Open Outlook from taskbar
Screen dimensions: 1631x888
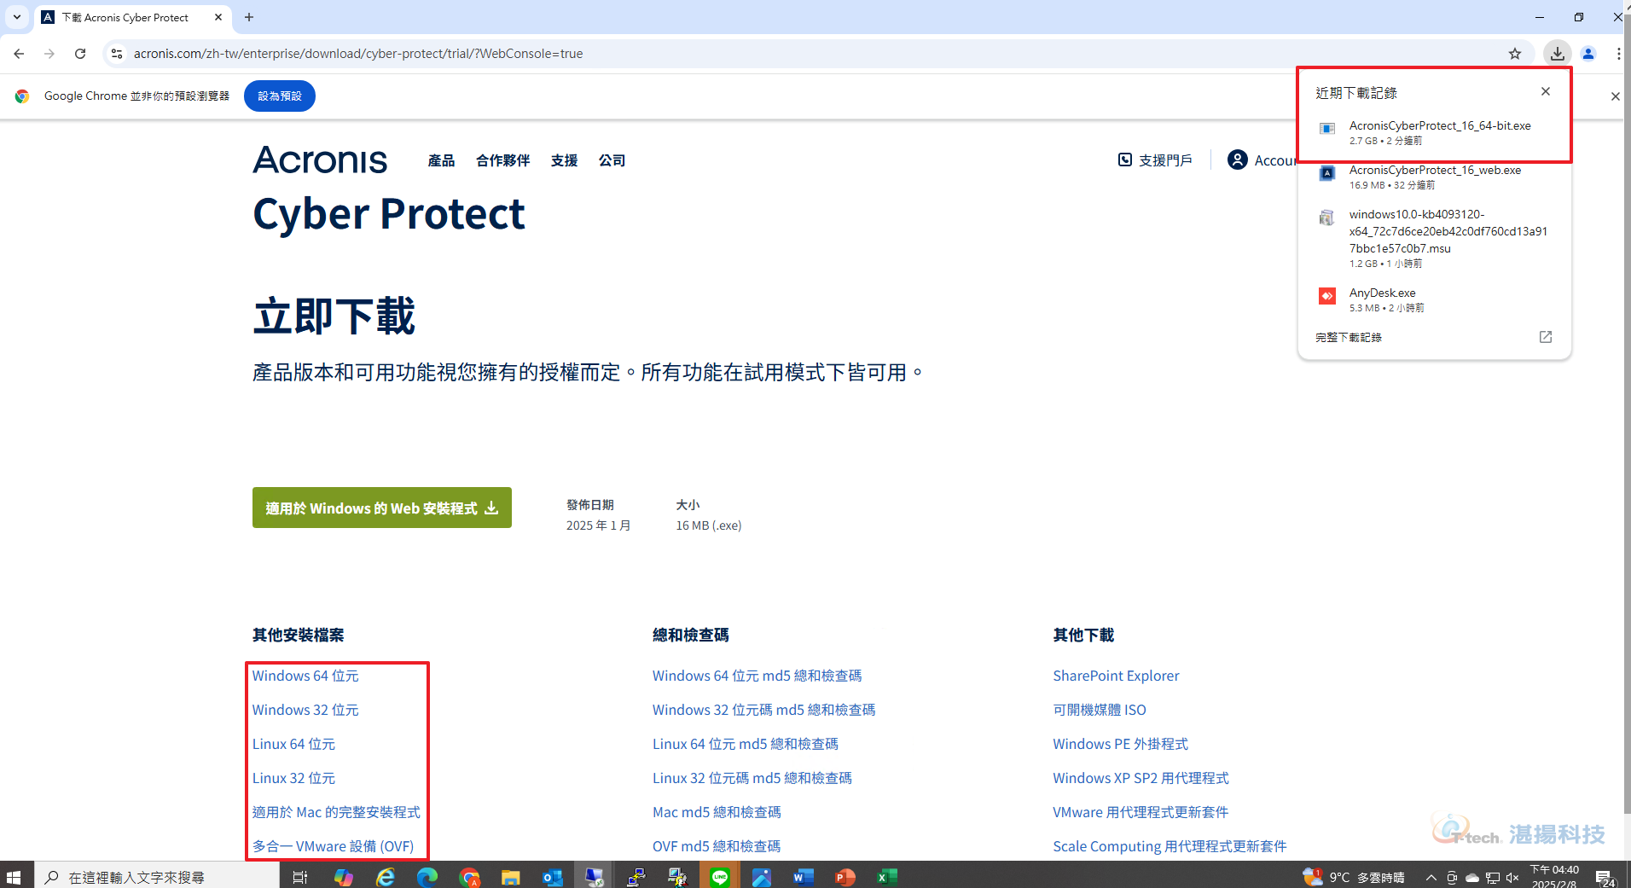[x=552, y=877]
